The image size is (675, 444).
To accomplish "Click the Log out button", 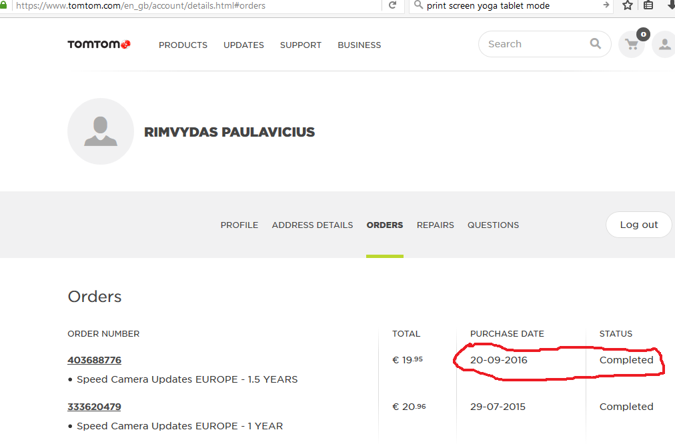I will (639, 225).
